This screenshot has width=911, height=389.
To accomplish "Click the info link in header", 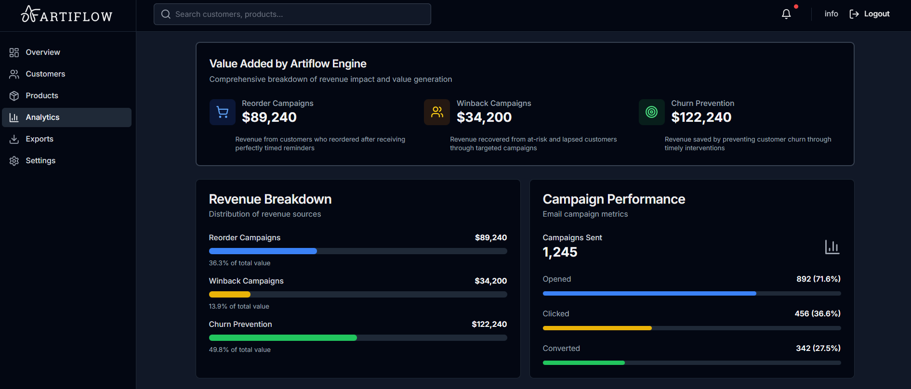I will click(x=831, y=14).
